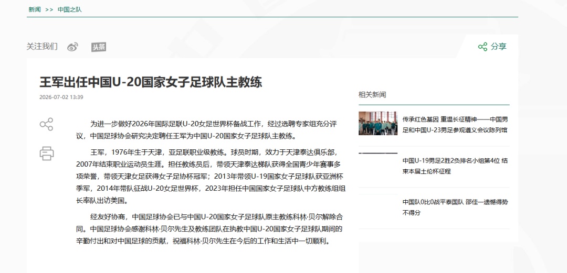This screenshot has width=567, height=273.
Task: Click paragraph beginning 为进一步做好2026年国际足联
Action: point(206,130)
